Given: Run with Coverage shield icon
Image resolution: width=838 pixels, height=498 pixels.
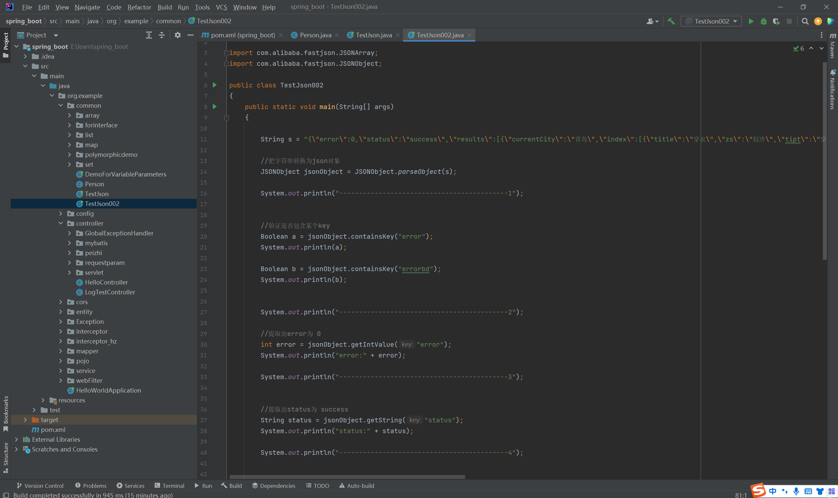Looking at the screenshot, I should [x=776, y=21].
